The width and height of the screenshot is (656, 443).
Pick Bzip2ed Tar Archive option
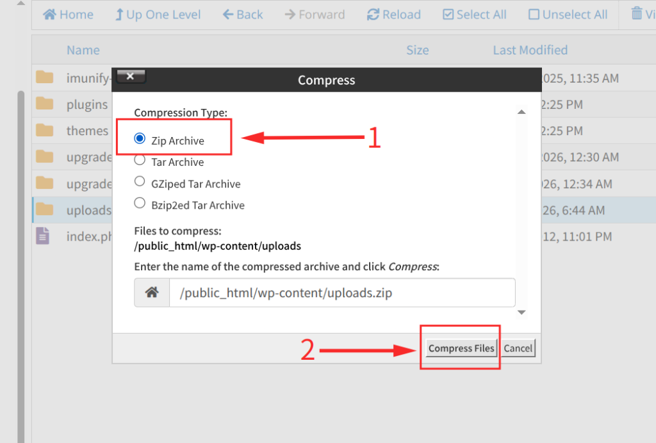pos(140,204)
